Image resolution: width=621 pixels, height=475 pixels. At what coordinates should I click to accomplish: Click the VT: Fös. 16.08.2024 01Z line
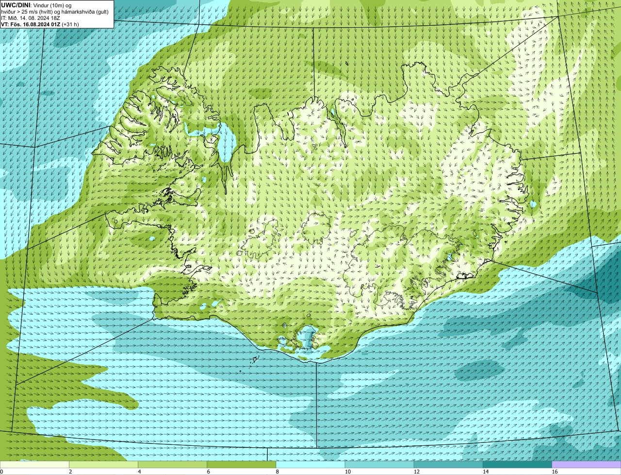point(40,24)
